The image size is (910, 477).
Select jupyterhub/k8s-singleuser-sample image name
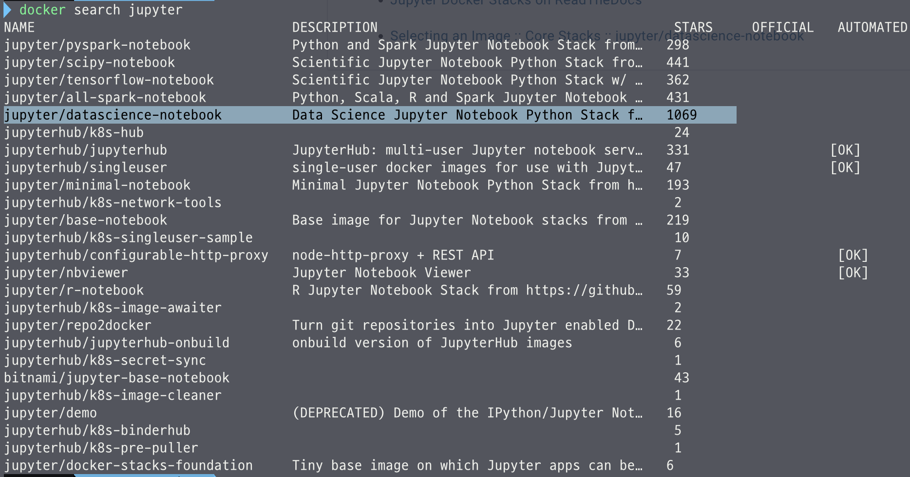coord(128,238)
